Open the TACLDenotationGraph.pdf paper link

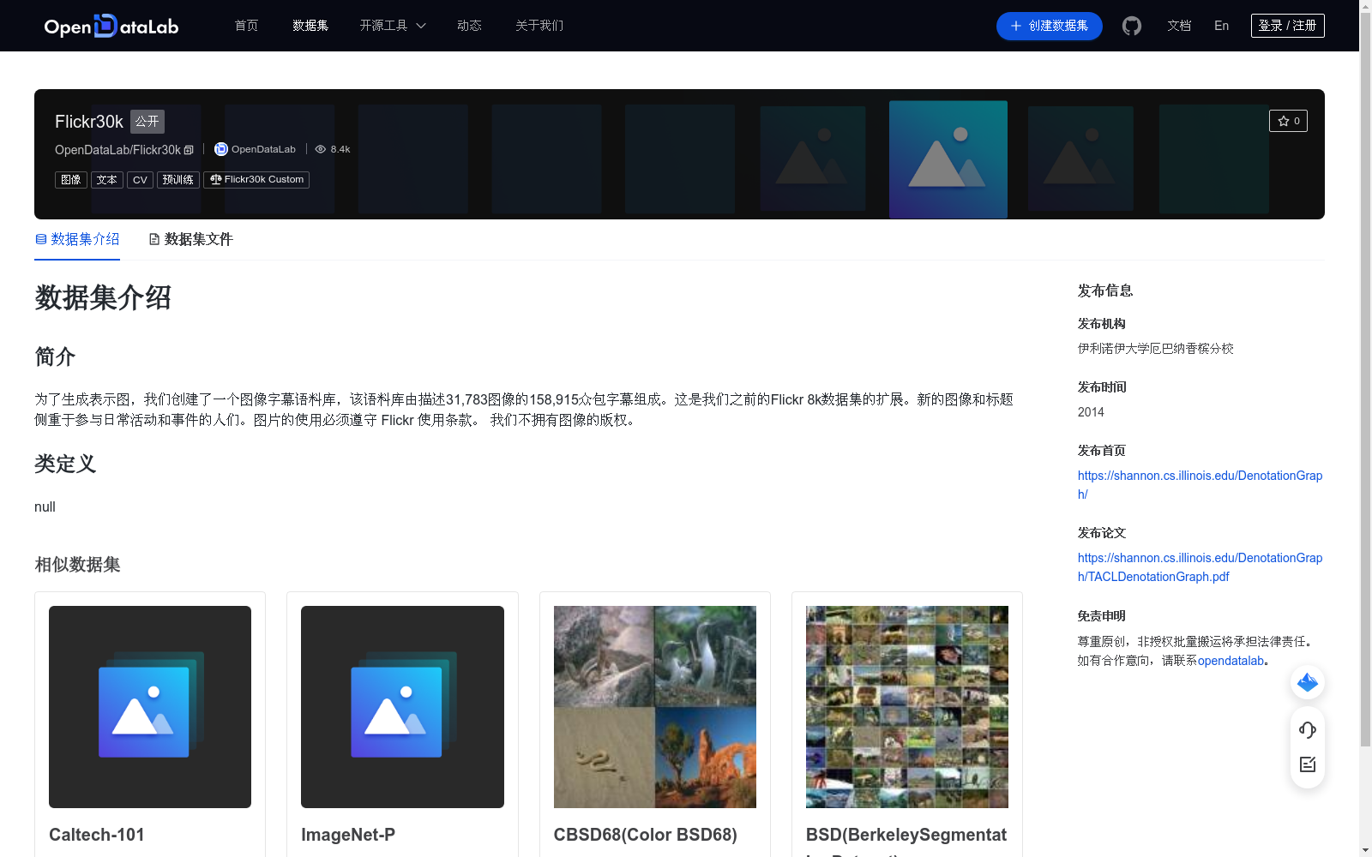pos(1200,567)
